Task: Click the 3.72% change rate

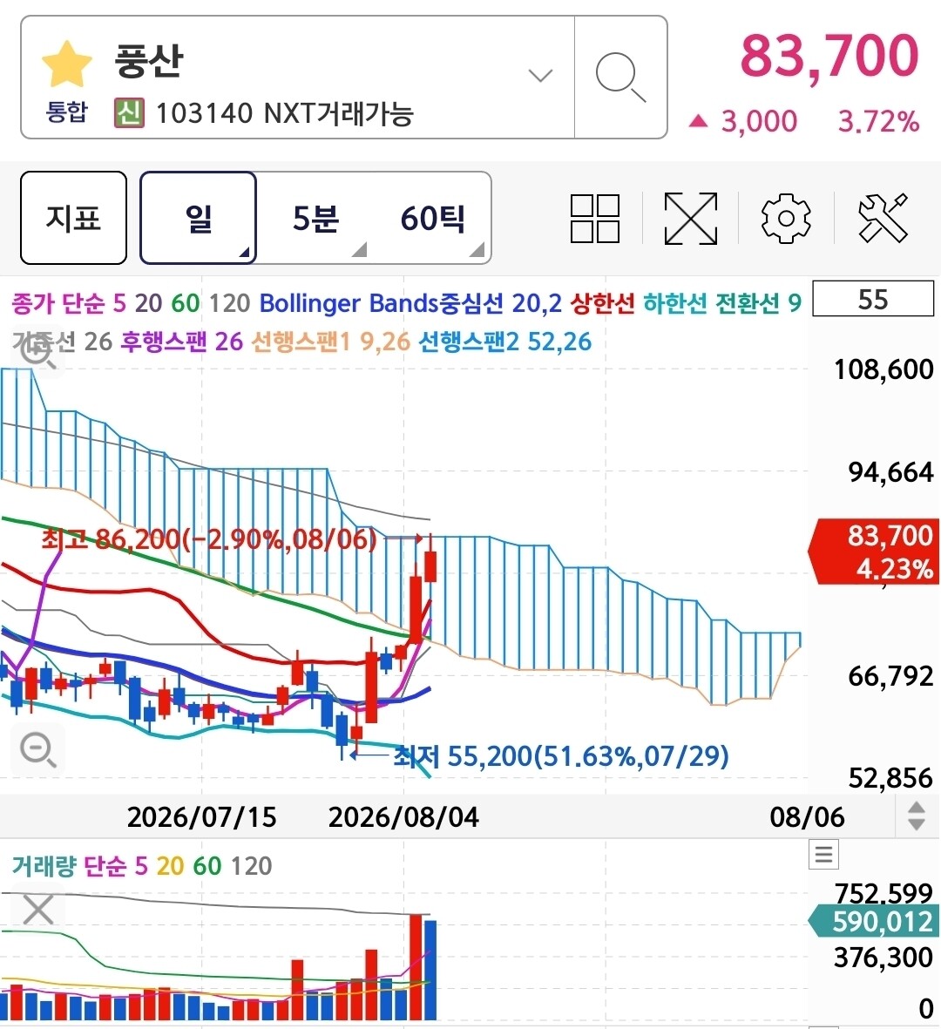Action: click(x=878, y=121)
